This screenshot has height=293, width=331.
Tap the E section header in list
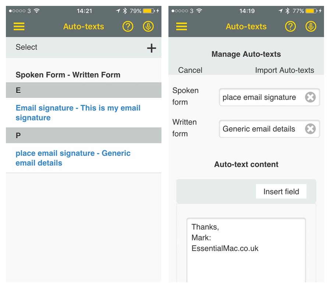pos(83,90)
